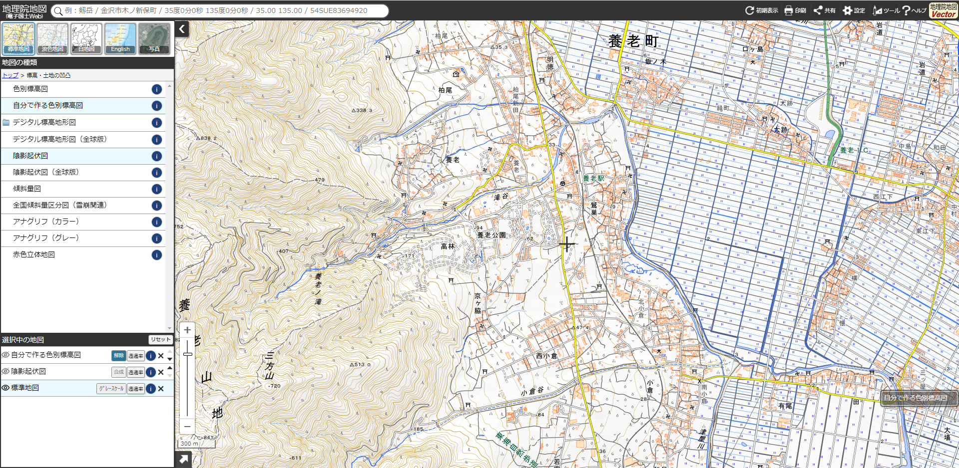Show info for 色別標高図
The height and width of the screenshot is (468, 959).
(x=157, y=89)
